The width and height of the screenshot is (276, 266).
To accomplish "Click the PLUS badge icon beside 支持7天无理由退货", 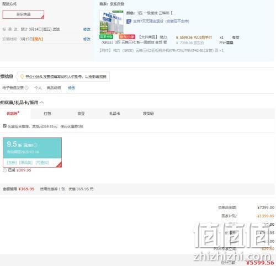I will [x=129, y=22].
